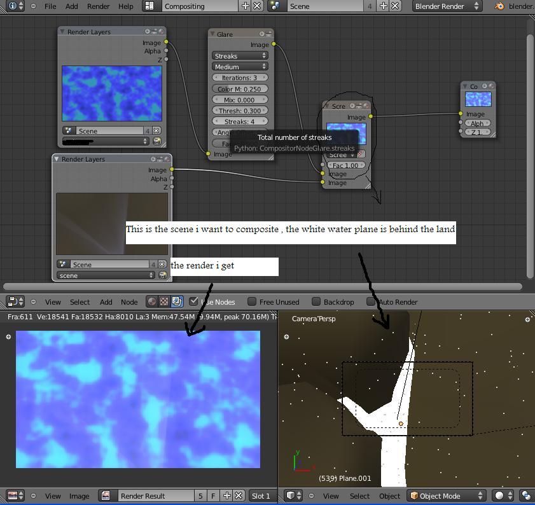Viewport: 535px width, 505px height.
Task: Open the Image menu in image editor
Action: coord(79,496)
